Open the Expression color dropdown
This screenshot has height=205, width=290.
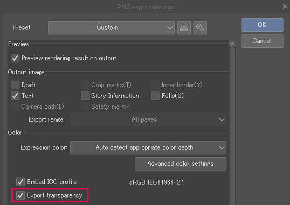[148, 147]
